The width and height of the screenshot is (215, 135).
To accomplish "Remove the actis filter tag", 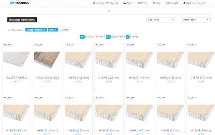I will tap(56, 30).
